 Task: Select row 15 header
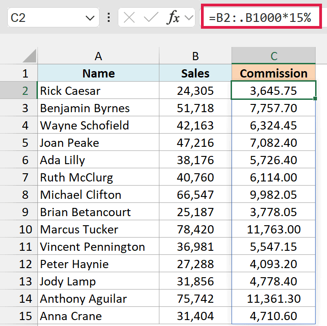pyautogui.click(x=19, y=316)
